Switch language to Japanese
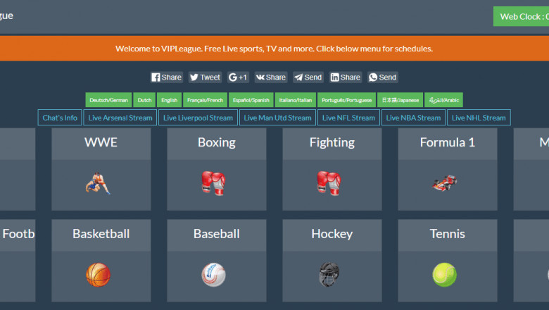The height and width of the screenshot is (310, 549). pyautogui.click(x=400, y=100)
